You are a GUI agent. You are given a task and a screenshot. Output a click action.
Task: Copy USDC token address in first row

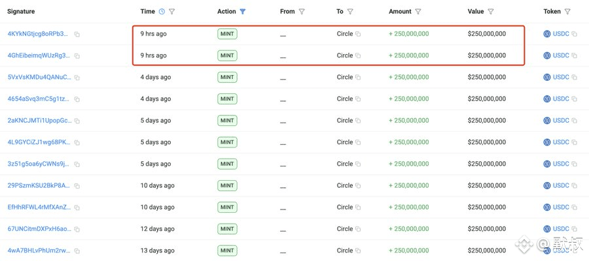(575, 34)
